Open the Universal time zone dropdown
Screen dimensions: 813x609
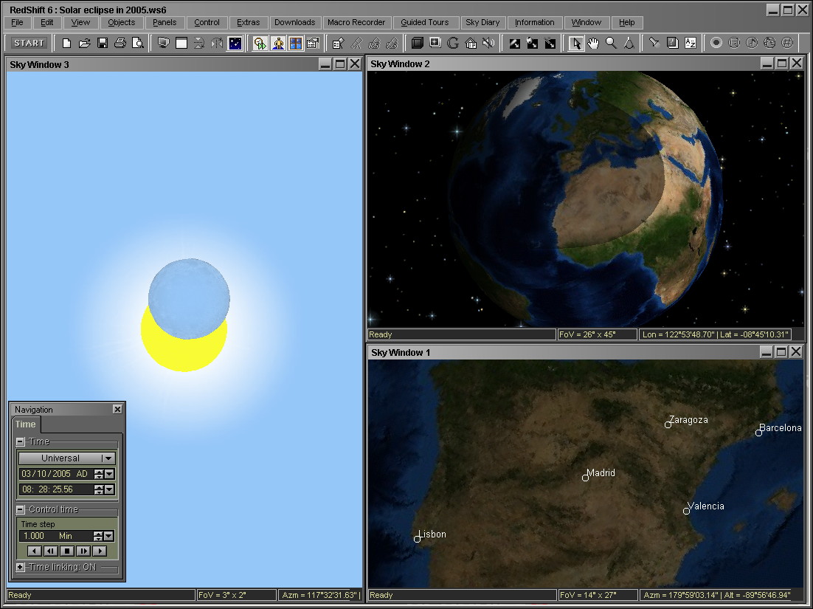(x=108, y=458)
